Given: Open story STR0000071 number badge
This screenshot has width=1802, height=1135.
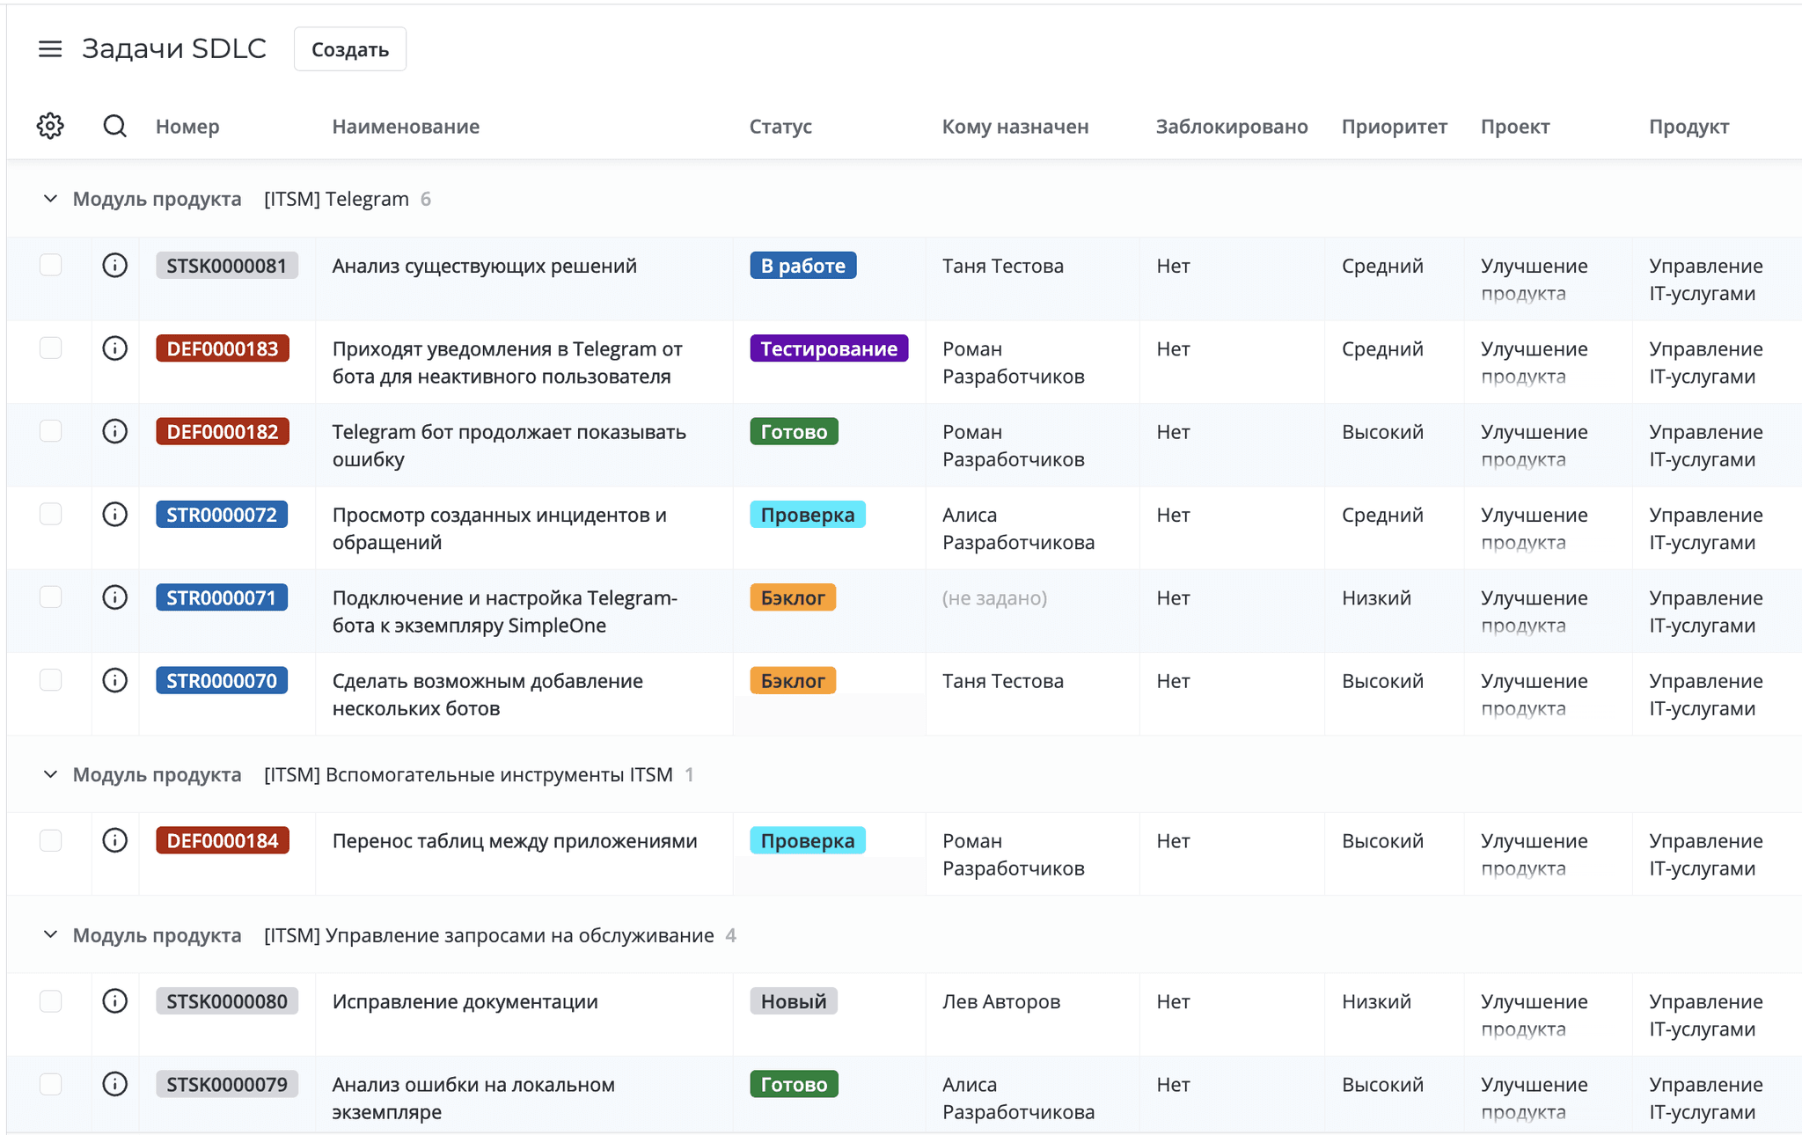Looking at the screenshot, I should 222,597.
